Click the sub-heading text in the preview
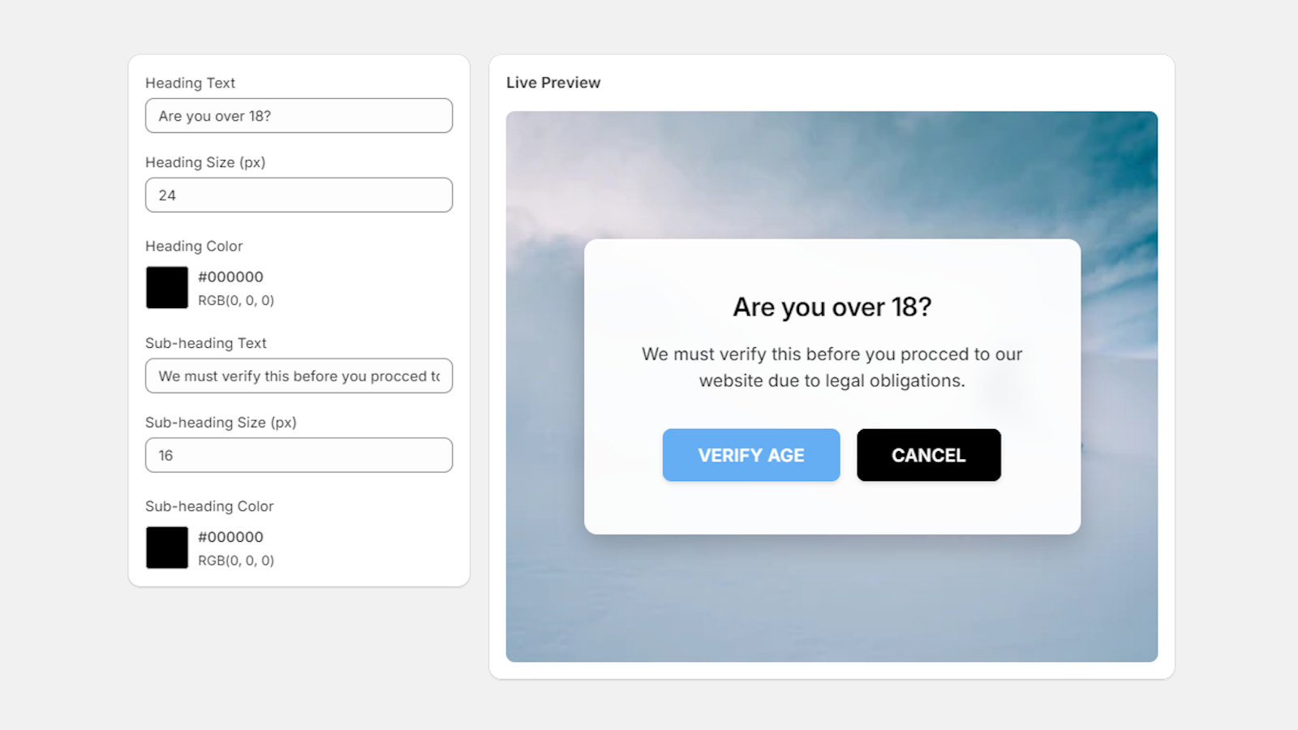1298x730 pixels. pyautogui.click(x=832, y=367)
